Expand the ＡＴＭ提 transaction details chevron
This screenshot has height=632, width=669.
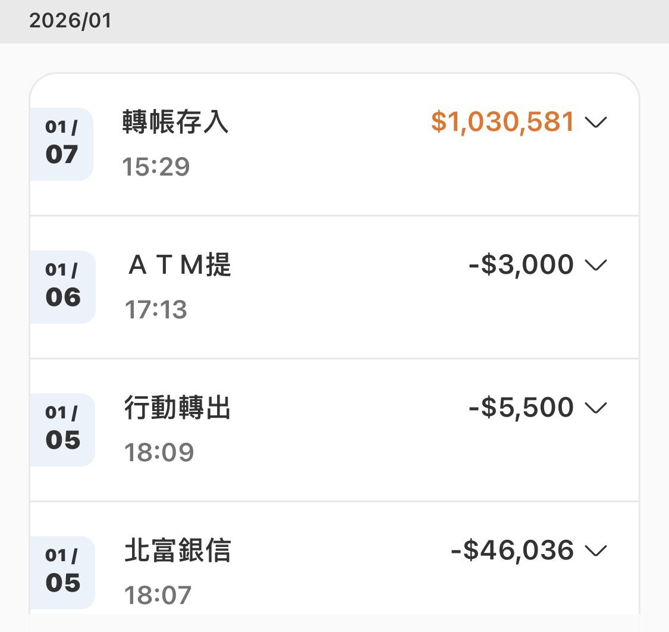(x=598, y=265)
